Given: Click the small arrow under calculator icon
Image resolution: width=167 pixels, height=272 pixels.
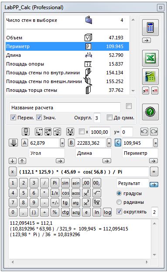Looking at the screenshot, I should (147, 40).
